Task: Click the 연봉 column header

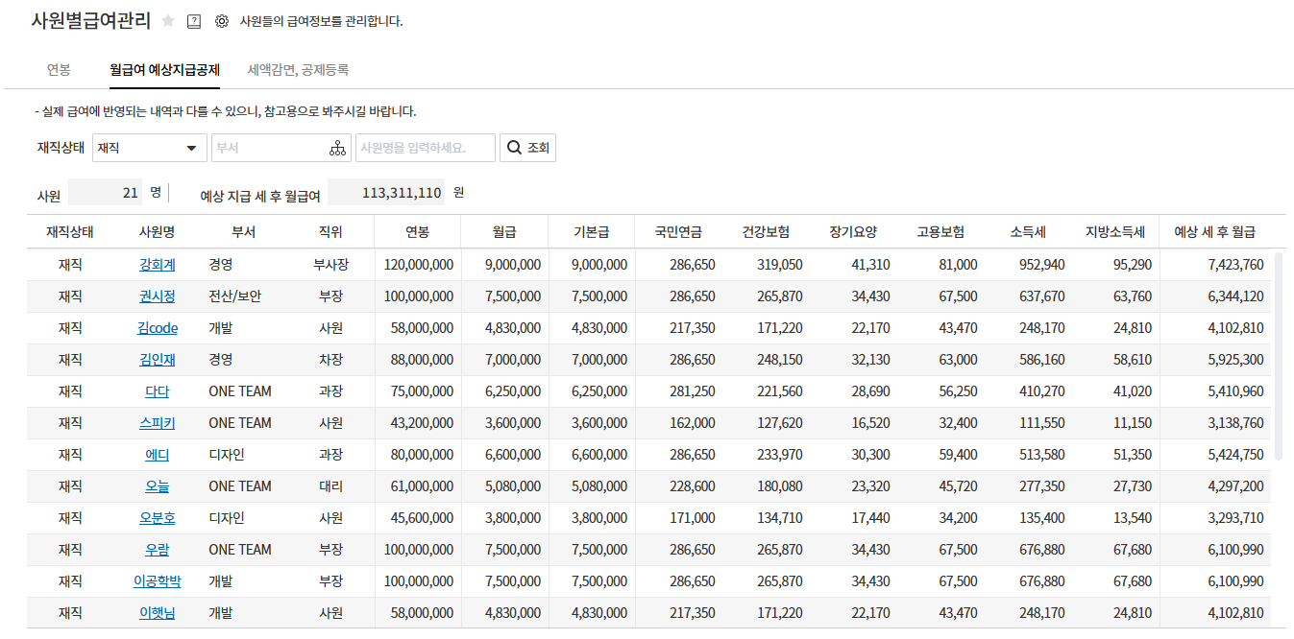Action: tap(417, 232)
